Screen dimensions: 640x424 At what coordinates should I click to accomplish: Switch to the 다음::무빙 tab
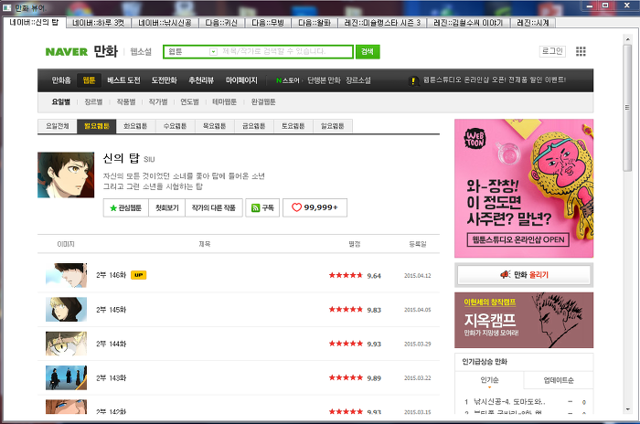268,23
